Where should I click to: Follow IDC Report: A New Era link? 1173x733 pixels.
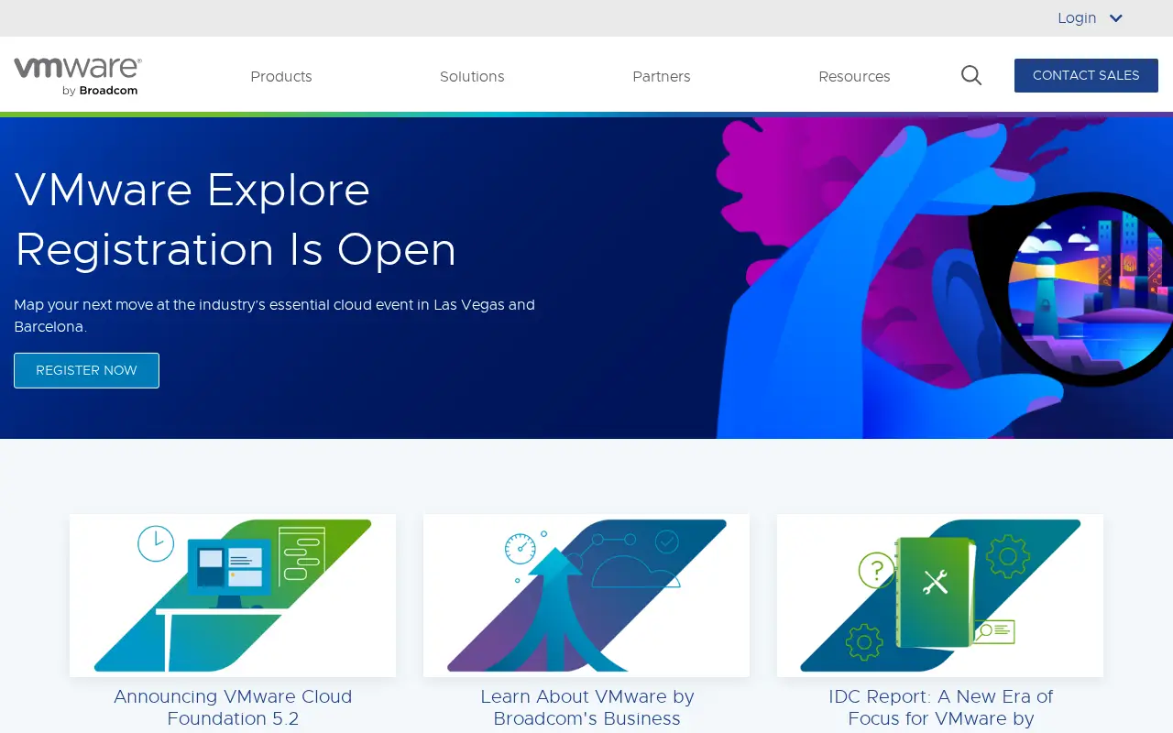coord(940,708)
